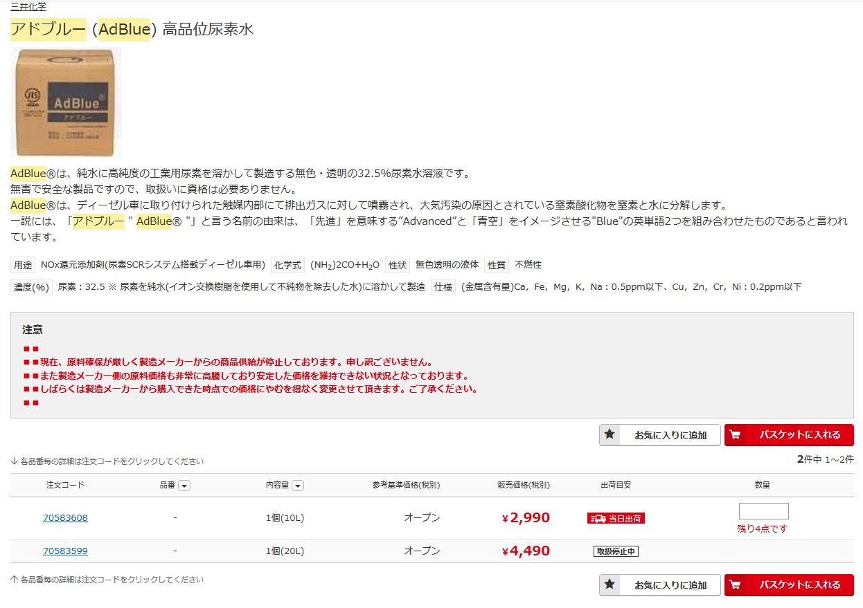Click the 数量 column header
The height and width of the screenshot is (608, 863).
(x=763, y=485)
